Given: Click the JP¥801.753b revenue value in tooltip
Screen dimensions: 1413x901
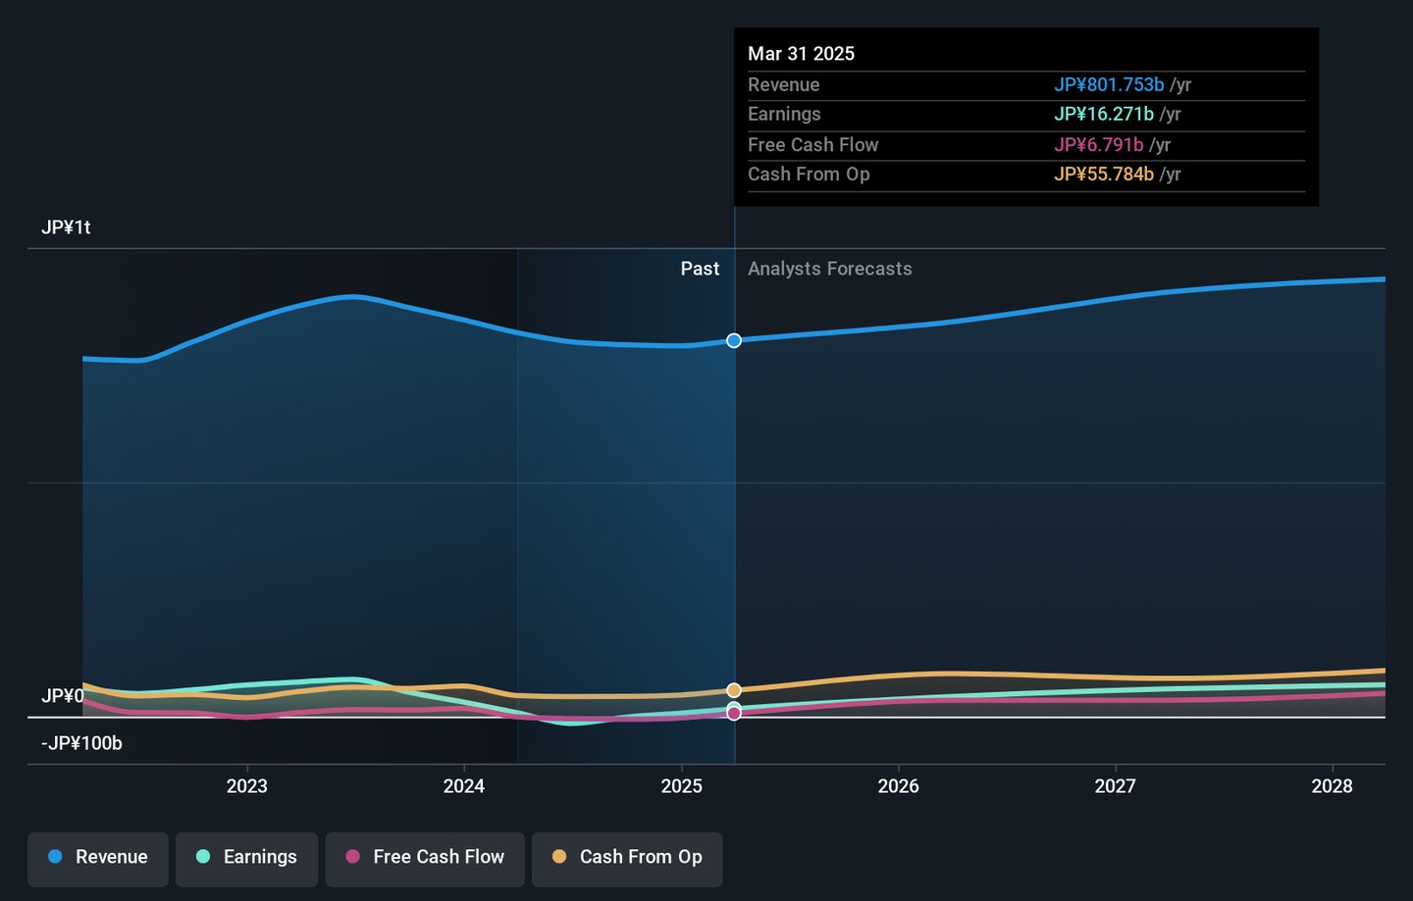Looking at the screenshot, I should point(1109,85).
